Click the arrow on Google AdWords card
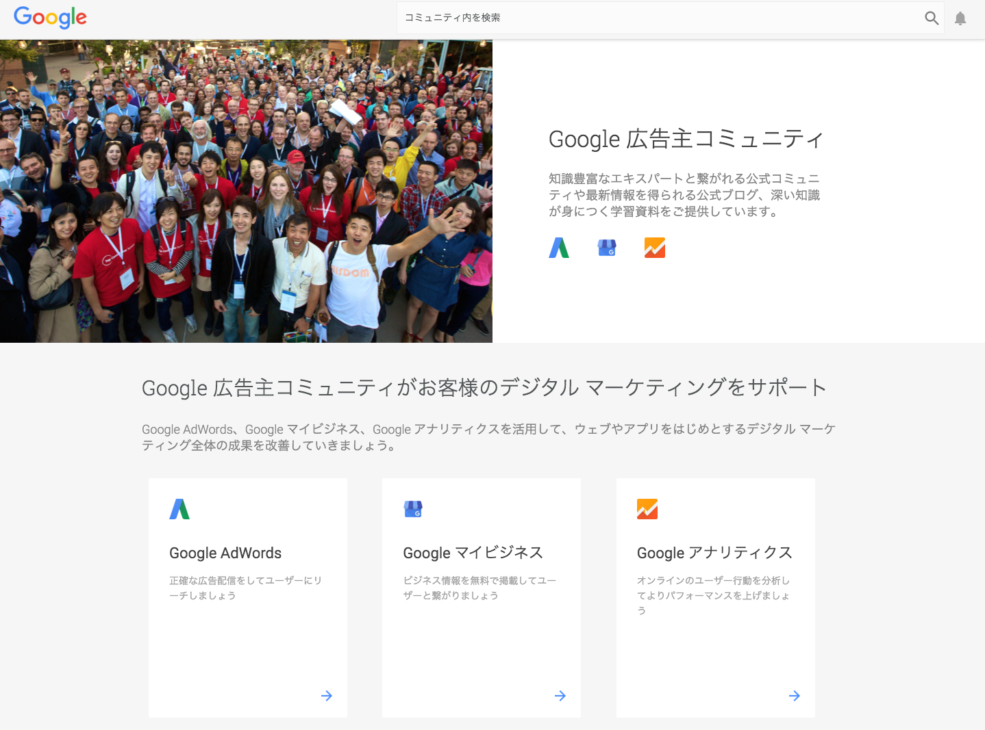The height and width of the screenshot is (730, 985). (x=327, y=696)
